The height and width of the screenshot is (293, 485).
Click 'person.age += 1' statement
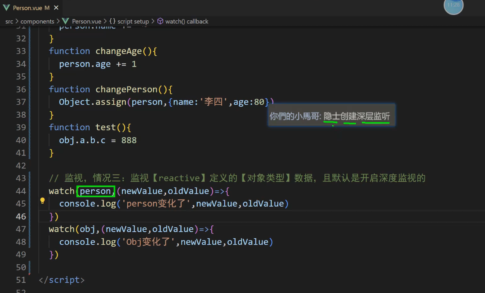click(x=98, y=64)
